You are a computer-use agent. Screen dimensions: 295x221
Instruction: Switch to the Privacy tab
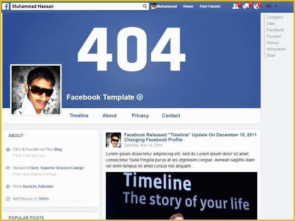click(x=140, y=116)
